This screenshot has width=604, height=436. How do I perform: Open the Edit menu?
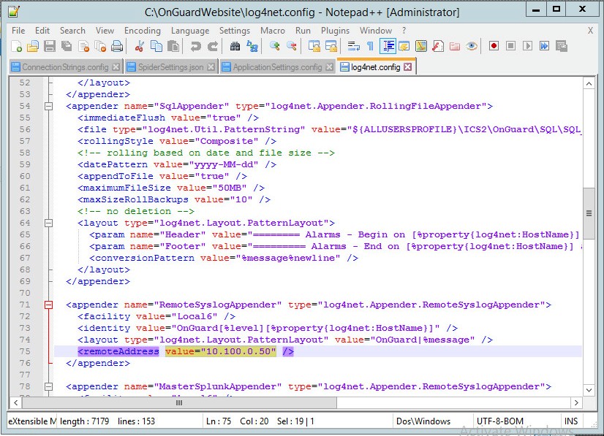coord(42,31)
